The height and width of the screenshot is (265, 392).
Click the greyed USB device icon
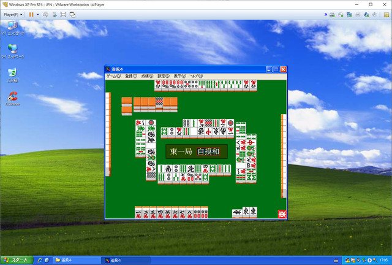[x=375, y=15]
